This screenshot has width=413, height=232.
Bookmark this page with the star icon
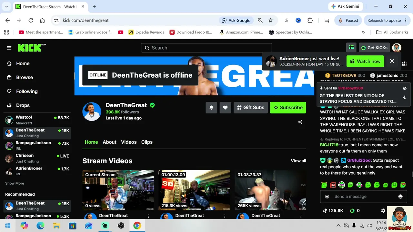point(271,20)
